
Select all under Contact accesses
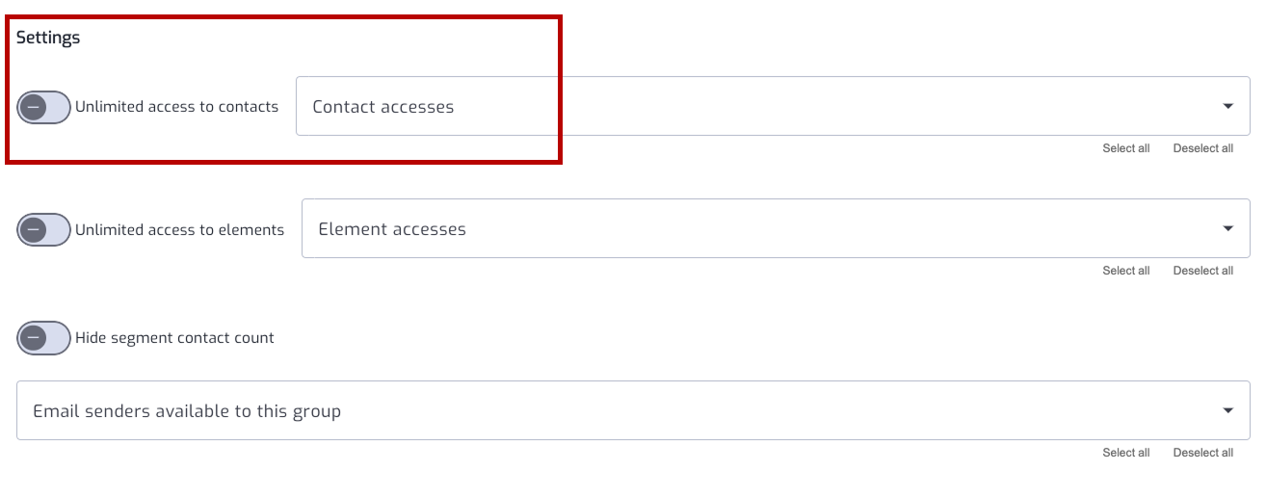pyautogui.click(x=1125, y=148)
